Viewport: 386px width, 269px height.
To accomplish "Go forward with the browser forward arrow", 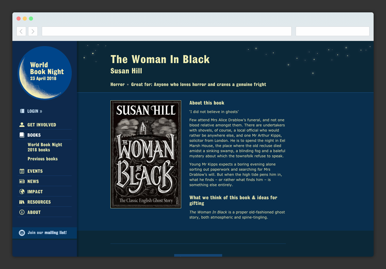I will [x=33, y=31].
